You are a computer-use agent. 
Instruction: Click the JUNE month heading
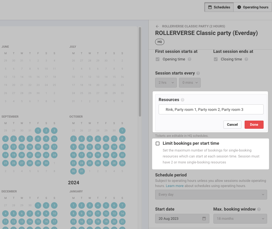5,47
